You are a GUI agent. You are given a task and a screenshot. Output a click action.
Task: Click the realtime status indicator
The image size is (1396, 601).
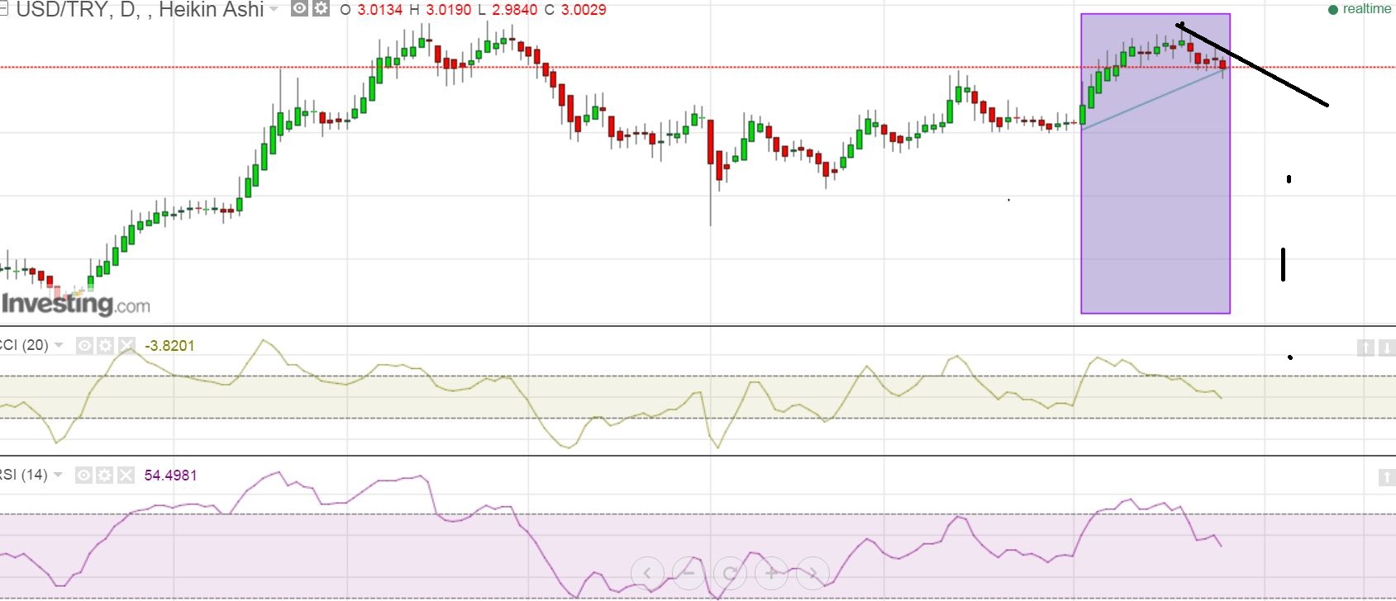pos(1360,9)
